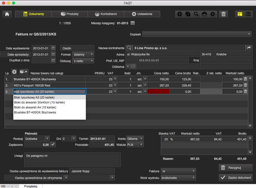
Task: Click Zapłacono amount field
Action: point(37,144)
